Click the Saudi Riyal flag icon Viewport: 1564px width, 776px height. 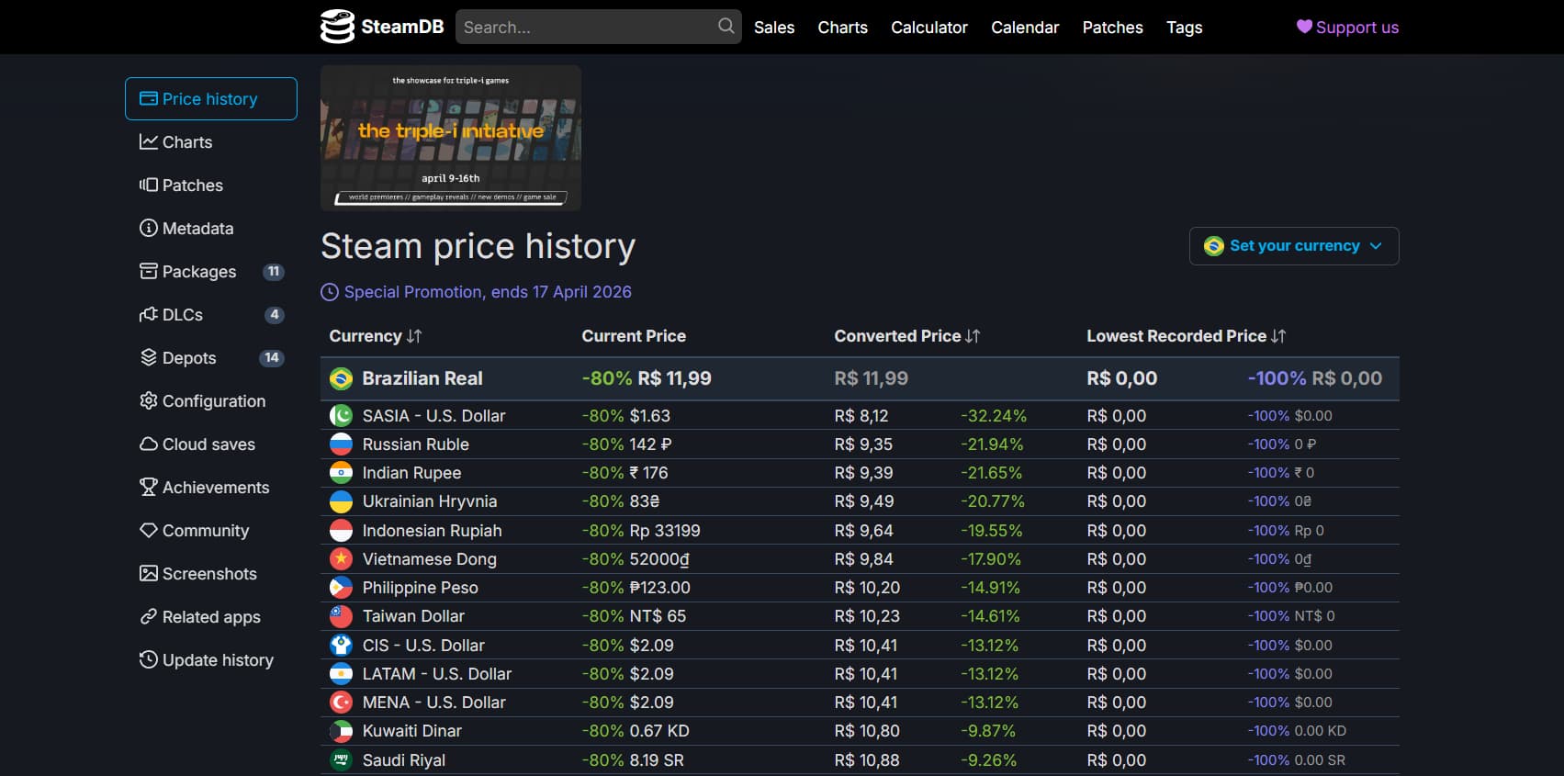click(341, 759)
